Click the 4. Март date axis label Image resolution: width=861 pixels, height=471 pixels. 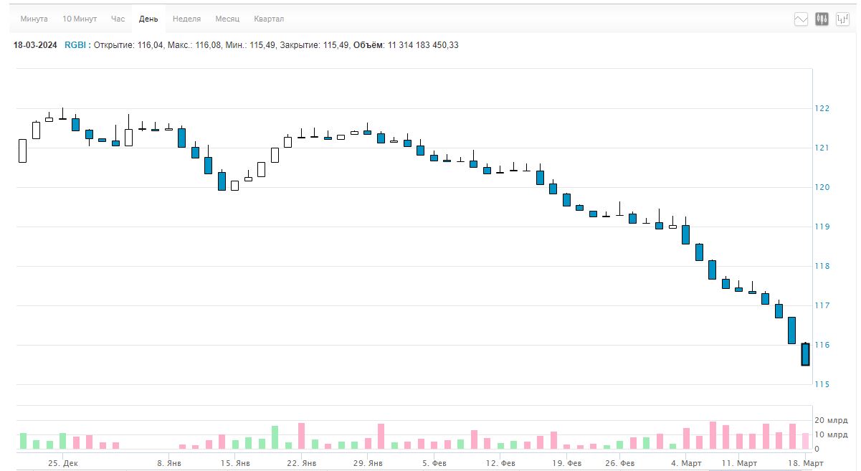686,464
